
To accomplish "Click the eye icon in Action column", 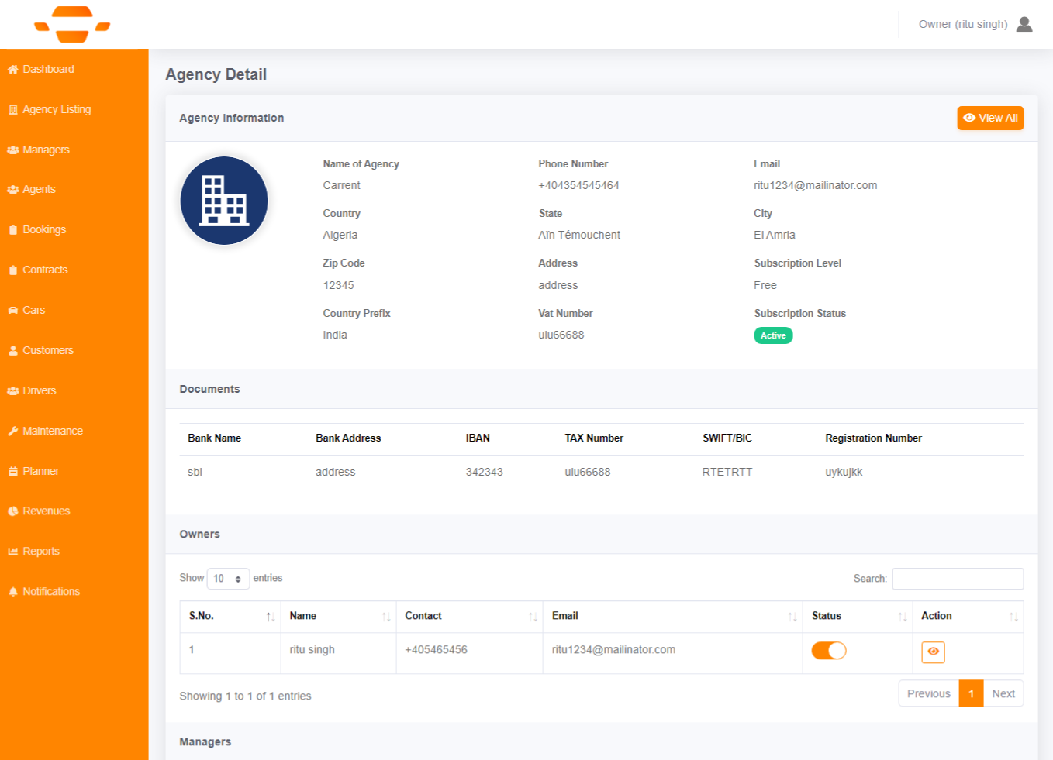I will 933,652.
